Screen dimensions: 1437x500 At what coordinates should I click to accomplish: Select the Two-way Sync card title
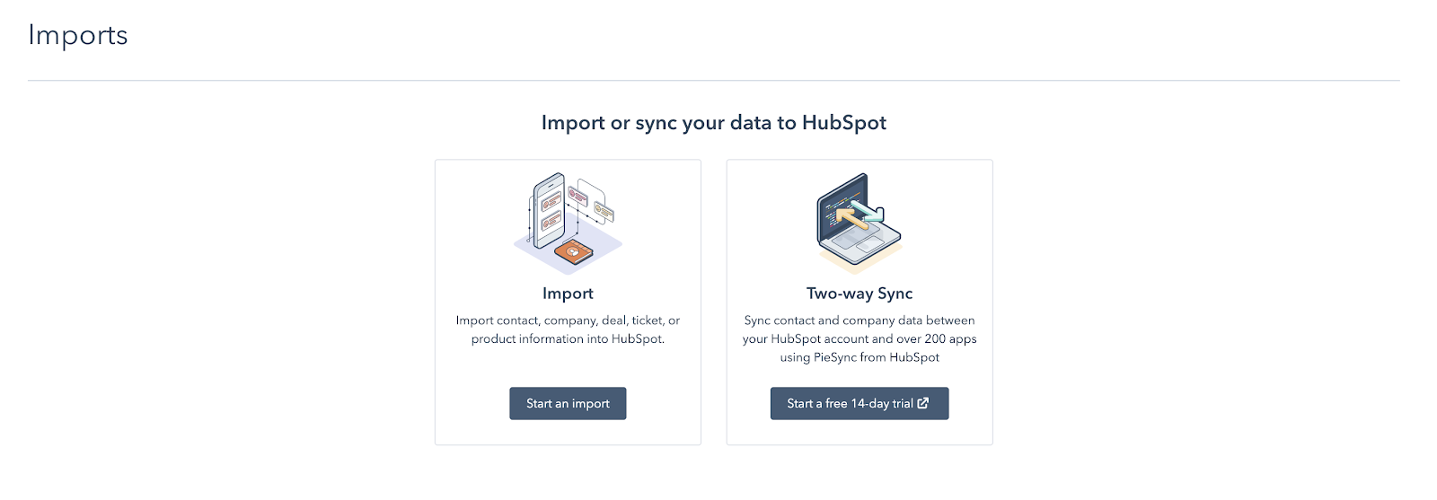860,294
